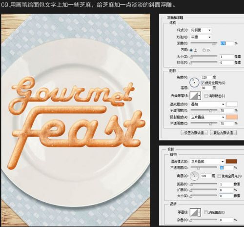The image size is (244, 227).
Task: Open the bevel Style dropdown
Action: (201, 30)
